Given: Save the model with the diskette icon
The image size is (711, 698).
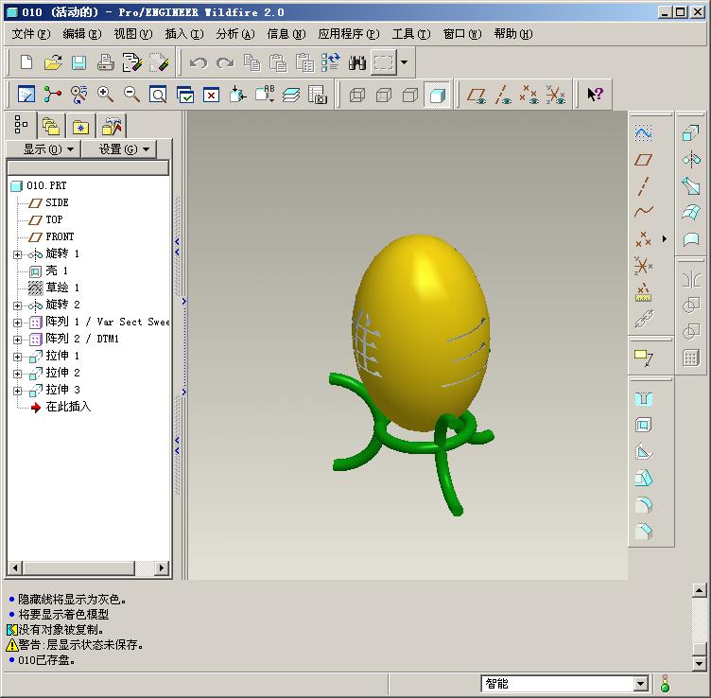Looking at the screenshot, I should (78, 62).
